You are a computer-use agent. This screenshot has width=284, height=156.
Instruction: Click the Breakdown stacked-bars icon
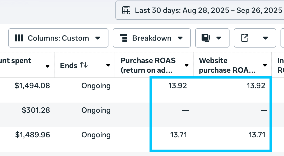pos(123,38)
